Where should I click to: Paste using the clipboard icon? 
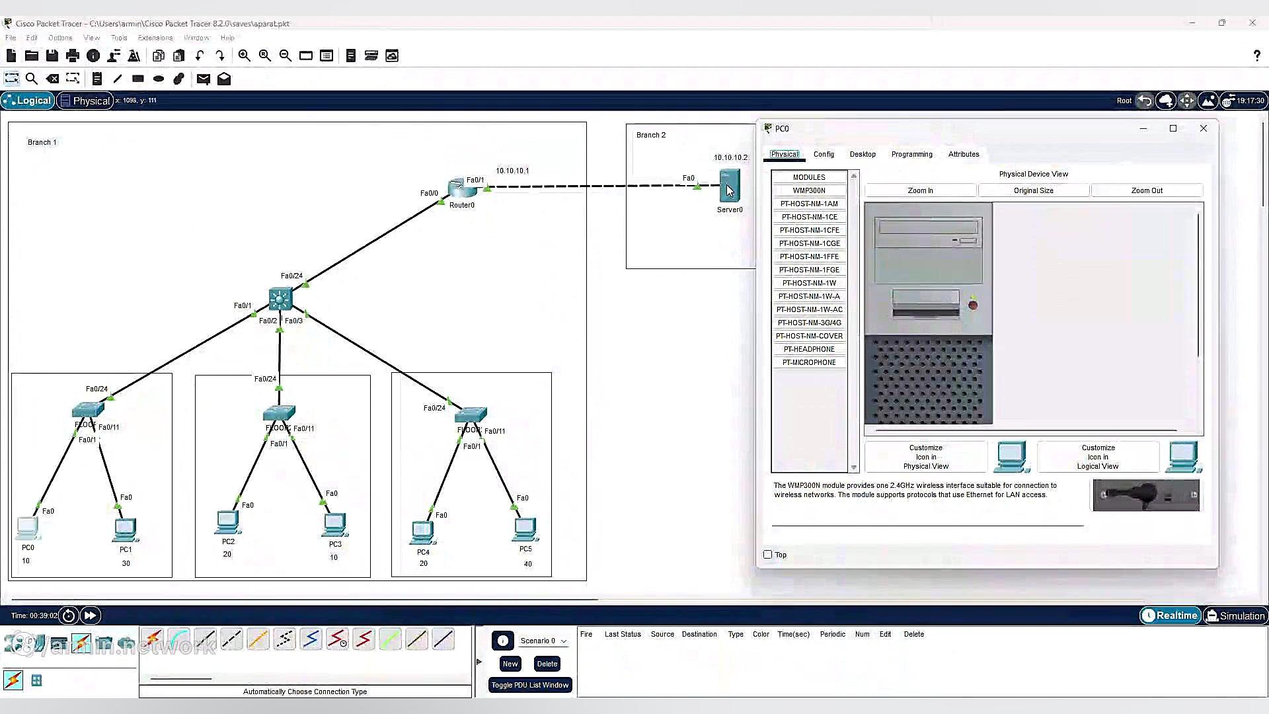(179, 56)
